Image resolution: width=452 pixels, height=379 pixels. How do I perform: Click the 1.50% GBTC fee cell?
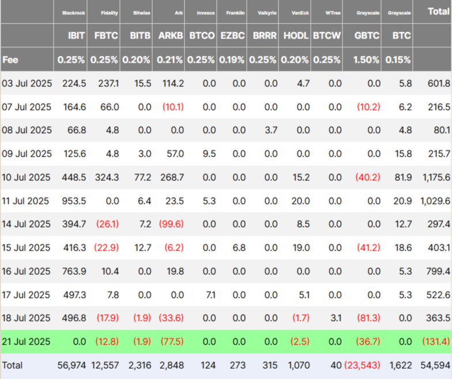(366, 60)
